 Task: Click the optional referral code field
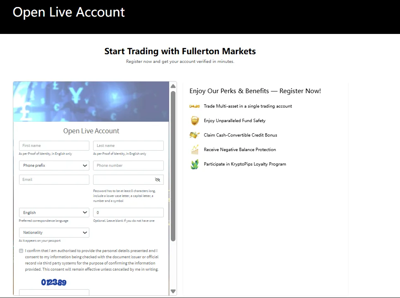click(128, 213)
